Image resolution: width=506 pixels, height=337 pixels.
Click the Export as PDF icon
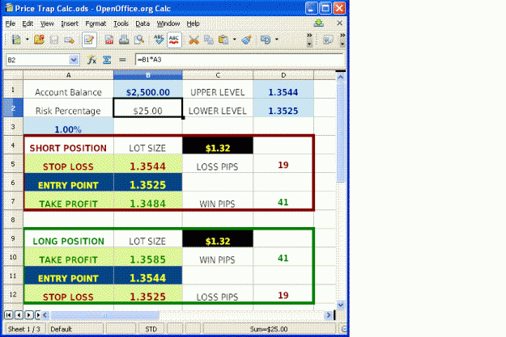pos(109,40)
